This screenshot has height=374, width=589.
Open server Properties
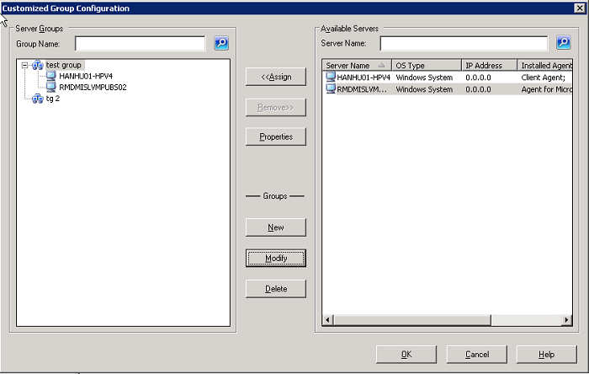(276, 136)
